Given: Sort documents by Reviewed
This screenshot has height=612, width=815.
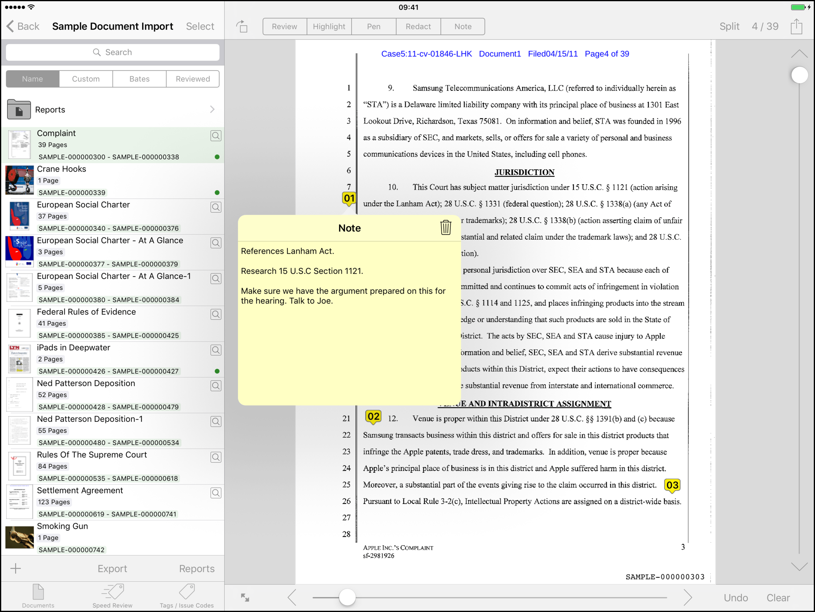Looking at the screenshot, I should [x=193, y=79].
